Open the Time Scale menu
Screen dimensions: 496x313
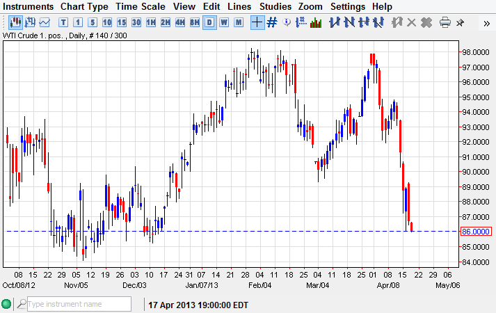pyautogui.click(x=141, y=6)
